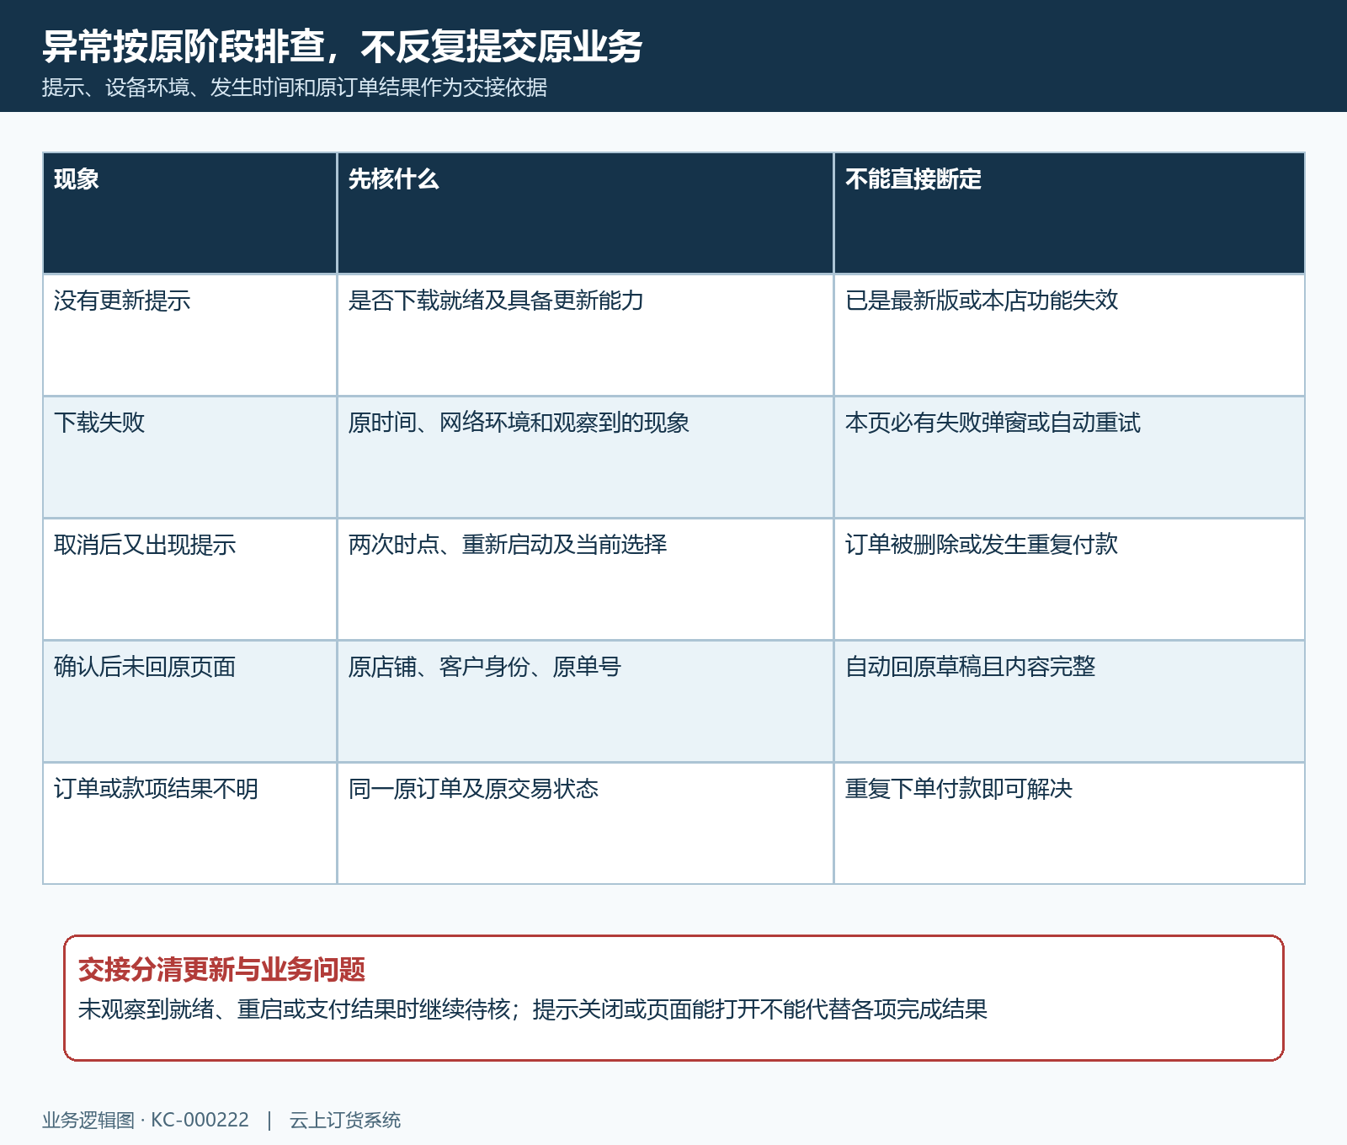
Task: Click the cell 重复下单付款即可解决
Action: 1069,823
